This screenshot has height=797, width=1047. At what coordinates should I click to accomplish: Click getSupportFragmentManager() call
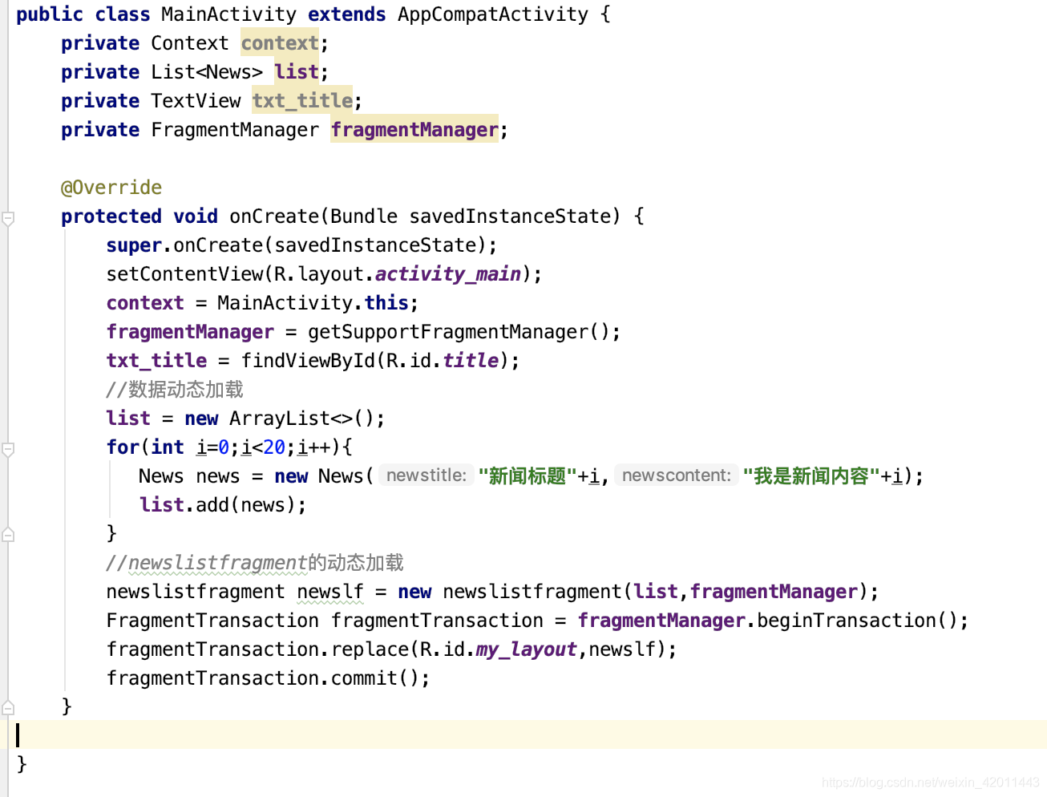pyautogui.click(x=459, y=332)
